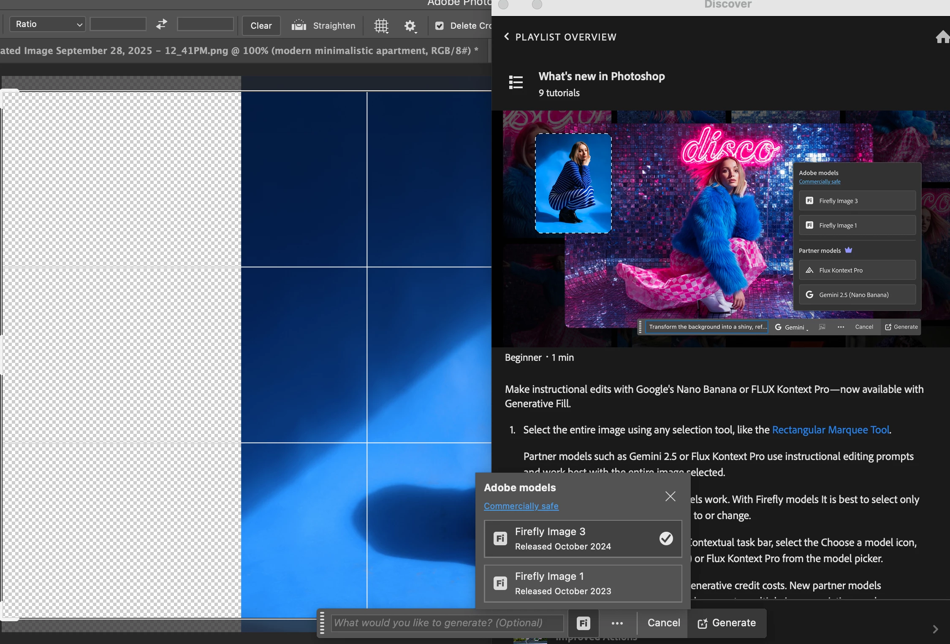950x644 pixels.
Task: Open the tutorials playlist list icon
Action: tap(516, 82)
